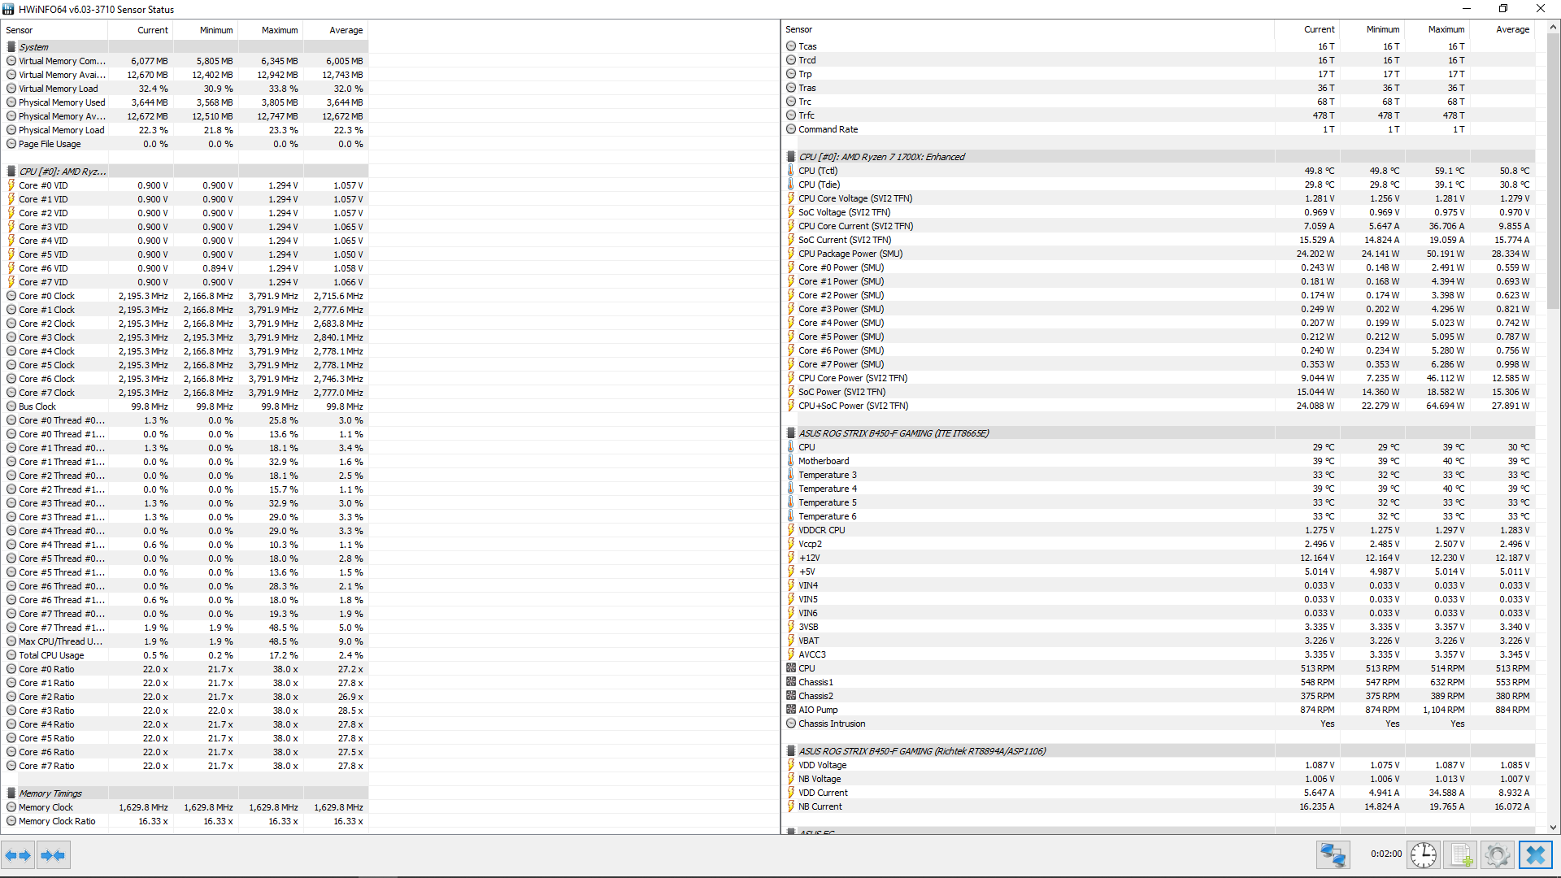Image resolution: width=1561 pixels, height=878 pixels.
Task: Click the HWiNFO64 title bar icon
Action: (8, 9)
